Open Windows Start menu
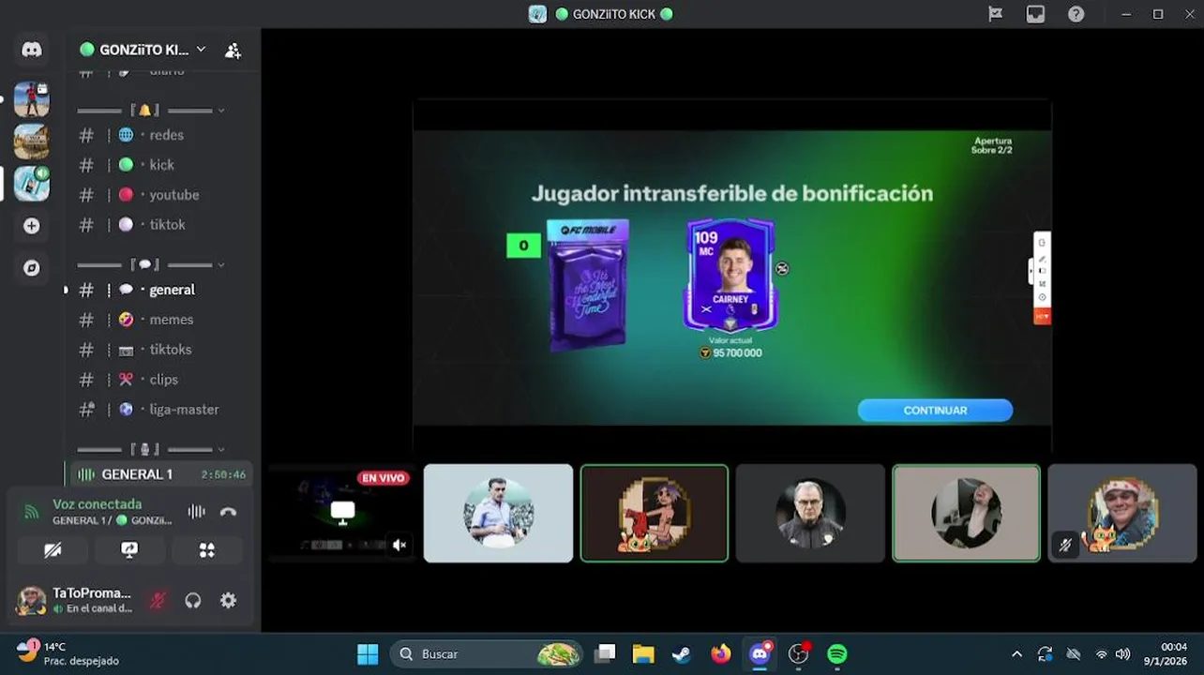The image size is (1204, 675). 368,653
